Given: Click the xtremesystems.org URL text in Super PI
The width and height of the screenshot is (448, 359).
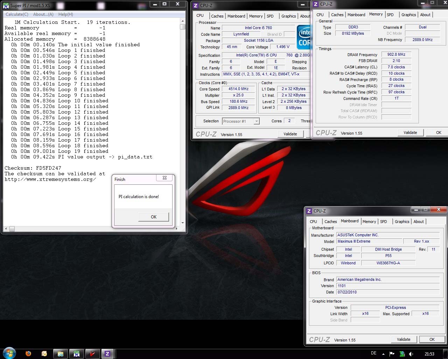Looking at the screenshot, I should coord(50,179).
